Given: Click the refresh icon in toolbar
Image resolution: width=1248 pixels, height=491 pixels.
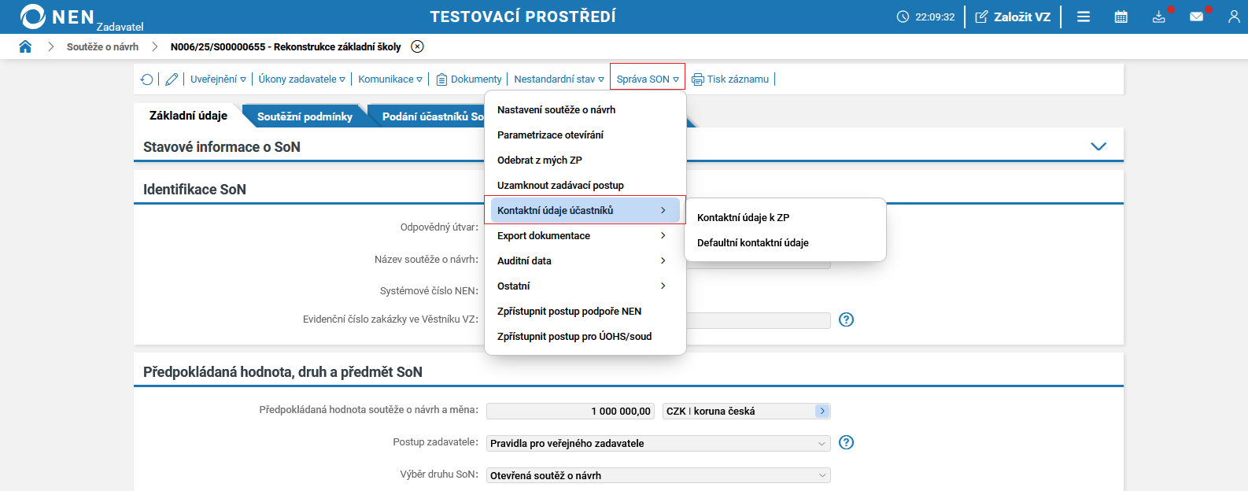Looking at the screenshot, I should [147, 79].
